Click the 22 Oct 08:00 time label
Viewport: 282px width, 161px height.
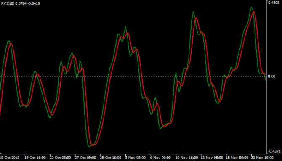[x=60, y=158]
